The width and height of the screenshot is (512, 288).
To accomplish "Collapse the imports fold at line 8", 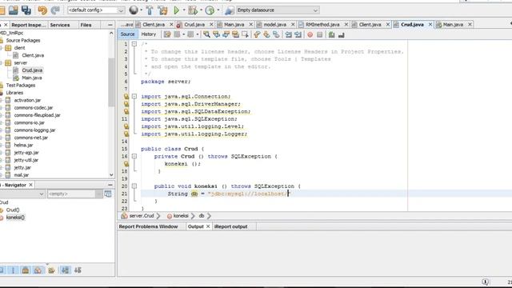I will (x=134, y=96).
